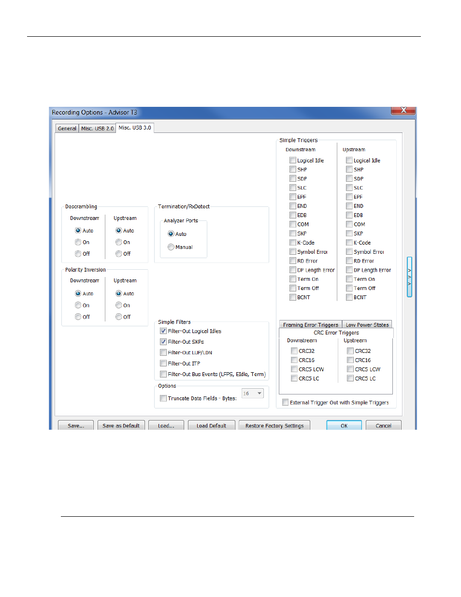Open the Misc. USB 2.0 tab
The image size is (461, 597).
click(97, 129)
